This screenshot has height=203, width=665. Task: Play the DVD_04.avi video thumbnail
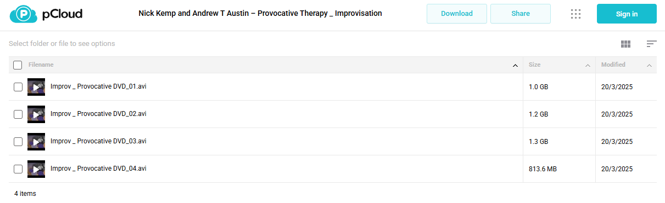(36, 169)
